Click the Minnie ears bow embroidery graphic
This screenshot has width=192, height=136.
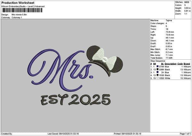(x=105, y=61)
